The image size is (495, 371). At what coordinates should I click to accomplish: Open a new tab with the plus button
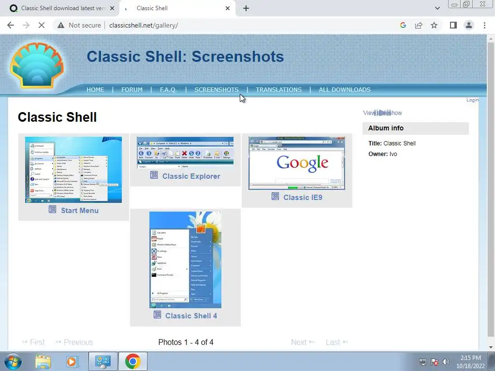tap(246, 8)
